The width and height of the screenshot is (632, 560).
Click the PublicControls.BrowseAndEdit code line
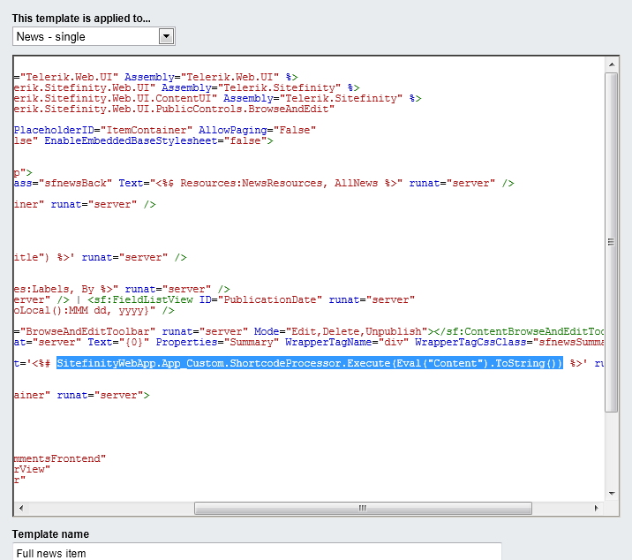click(177, 109)
